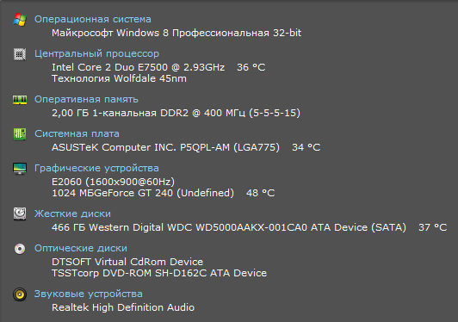Click the hard drive icon
The width and height of the screenshot is (458, 322).
[20, 214]
